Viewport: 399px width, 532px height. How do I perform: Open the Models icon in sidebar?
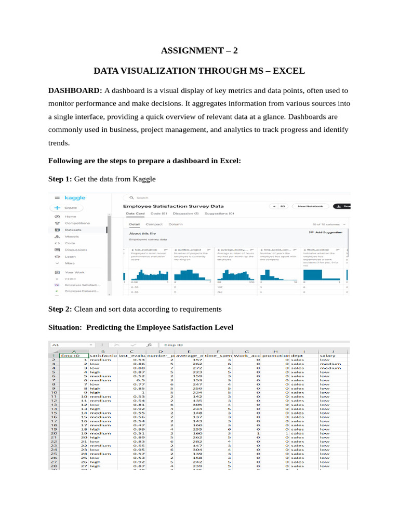(57, 236)
